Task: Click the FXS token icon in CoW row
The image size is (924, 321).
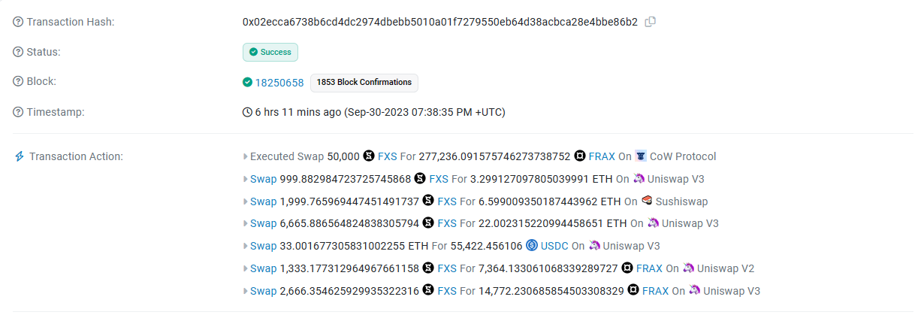Action: (369, 156)
